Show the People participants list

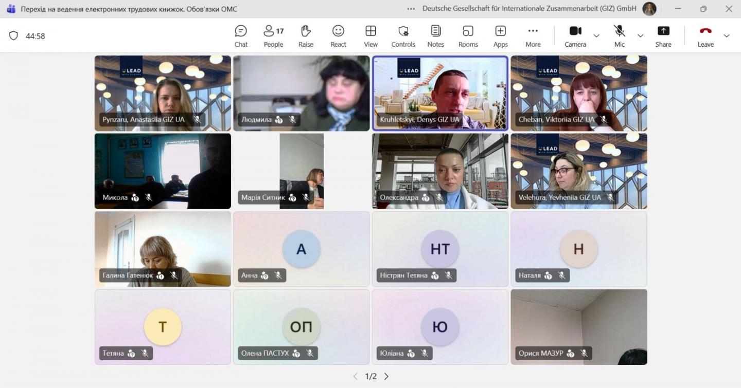273,35
